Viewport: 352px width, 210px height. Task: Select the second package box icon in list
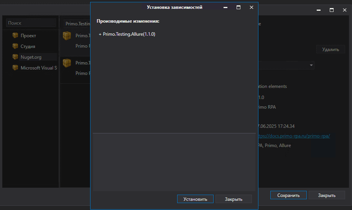coord(67,63)
